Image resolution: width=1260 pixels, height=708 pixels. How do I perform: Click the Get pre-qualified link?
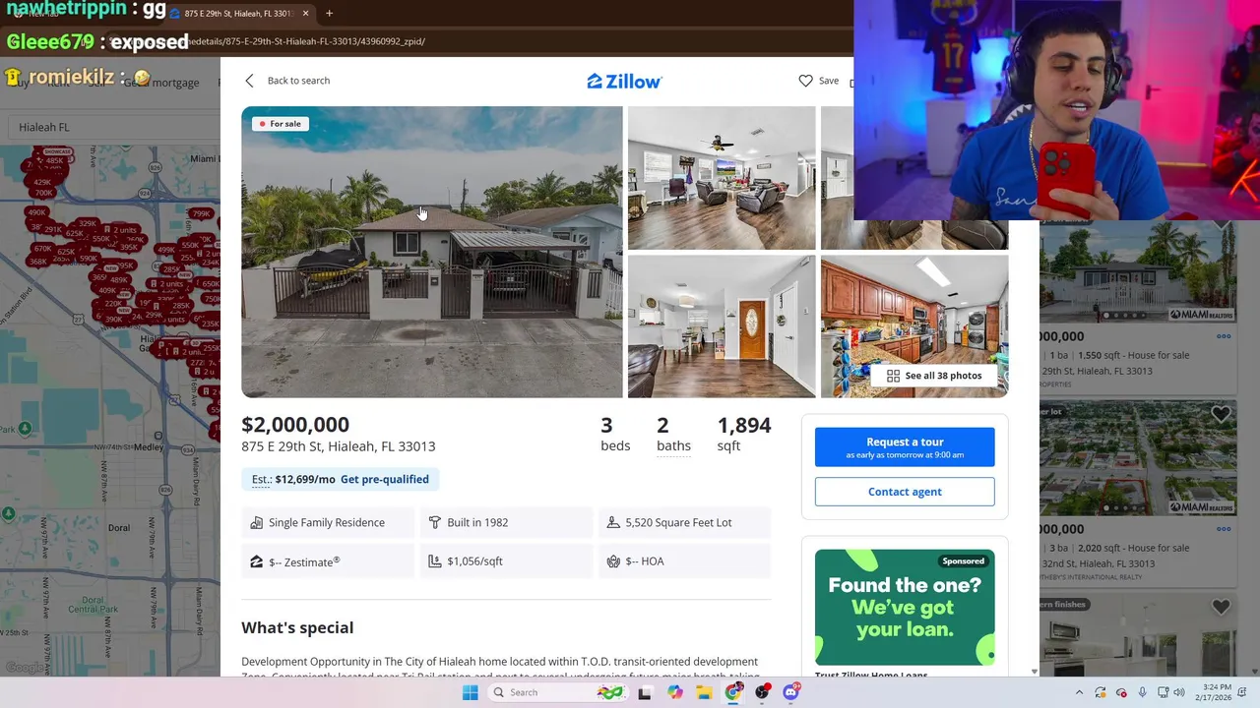click(x=384, y=479)
